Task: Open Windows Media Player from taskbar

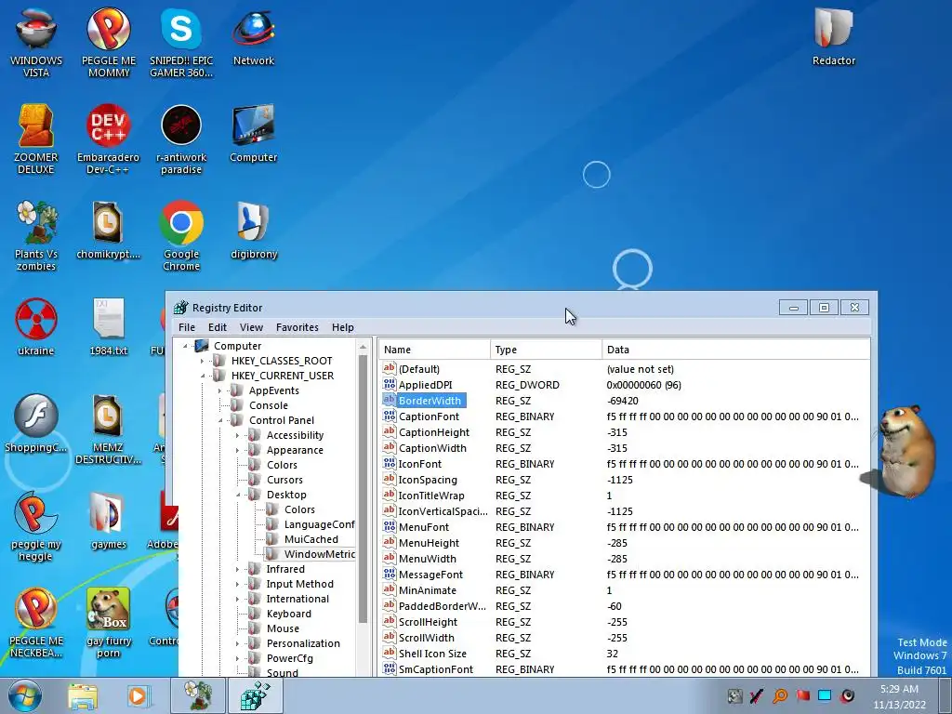Action: [138, 696]
